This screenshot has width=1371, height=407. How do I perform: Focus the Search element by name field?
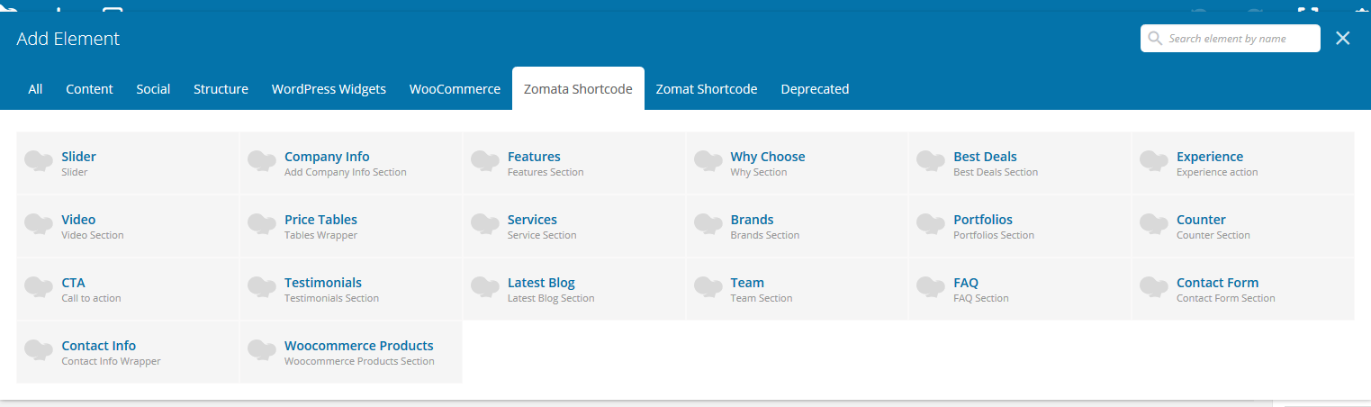coord(1238,39)
